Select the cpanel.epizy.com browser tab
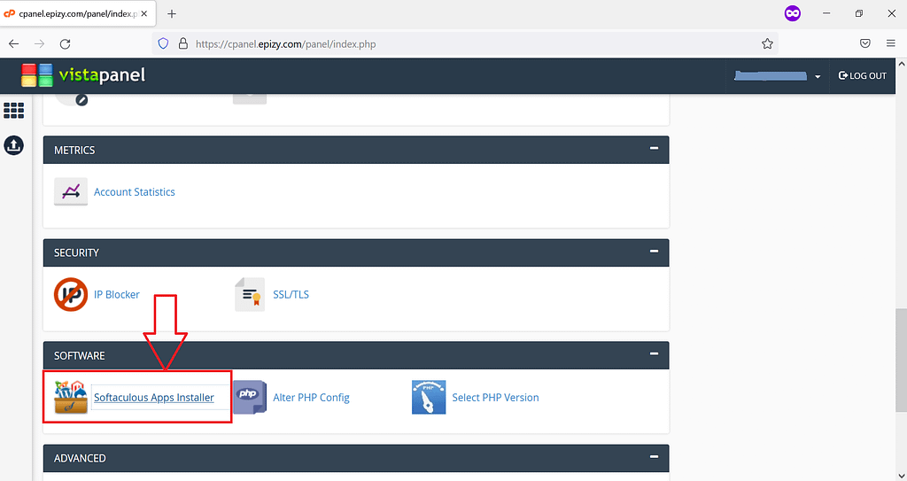The image size is (907, 481). (x=78, y=14)
